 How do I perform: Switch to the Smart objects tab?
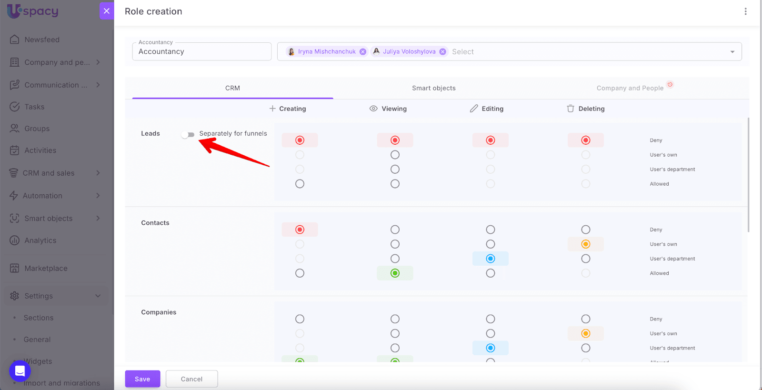tap(433, 88)
